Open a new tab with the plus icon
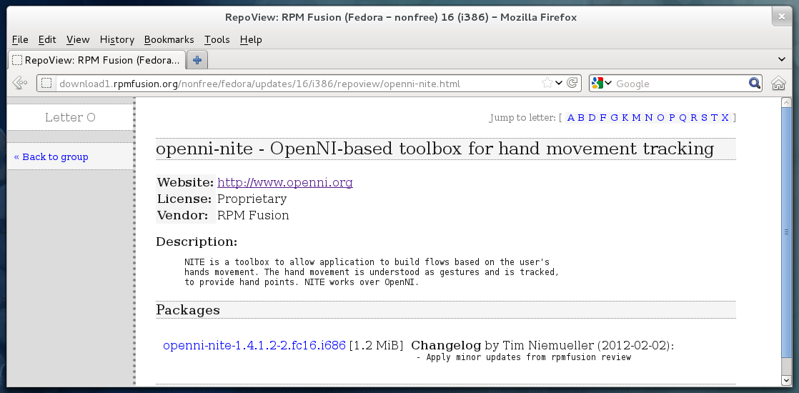Image resolution: width=799 pixels, height=393 pixels. tap(197, 60)
